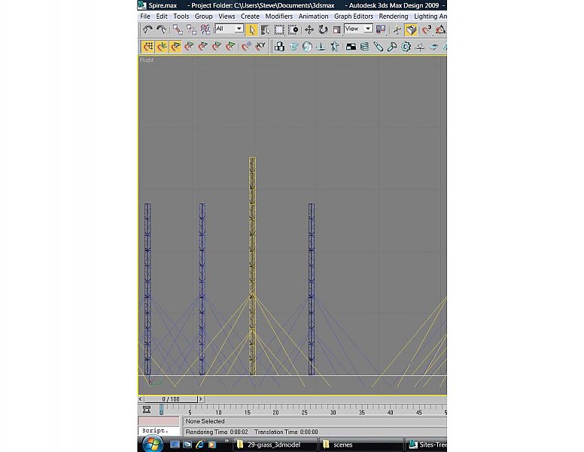Toggle the 3D Snaps magnet icon
Screen dimensions: 584x452
pyautogui.click(x=427, y=30)
